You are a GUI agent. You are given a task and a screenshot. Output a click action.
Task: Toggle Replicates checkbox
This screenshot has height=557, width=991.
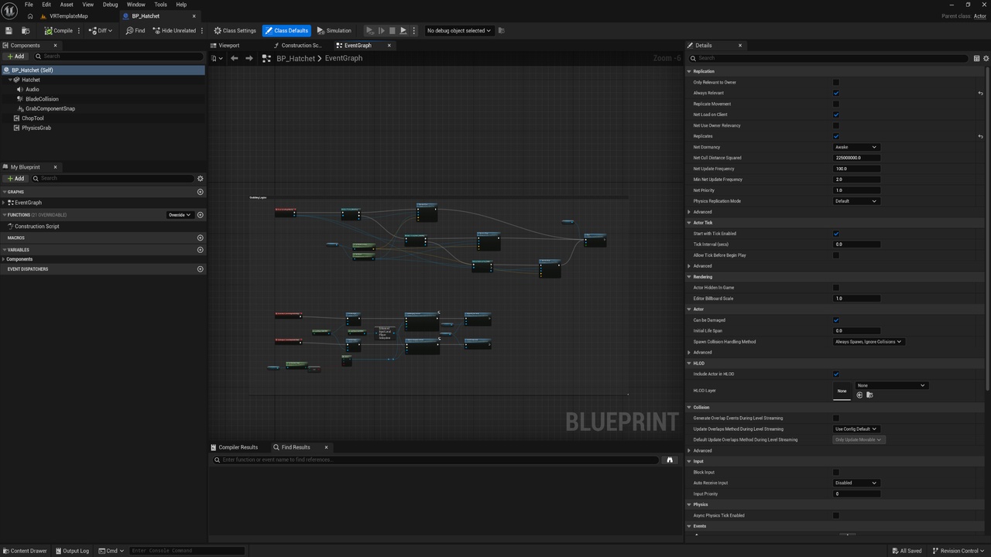836,136
